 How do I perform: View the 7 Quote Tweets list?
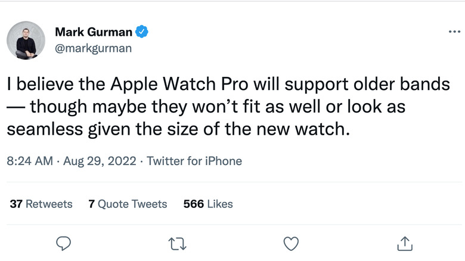click(128, 204)
